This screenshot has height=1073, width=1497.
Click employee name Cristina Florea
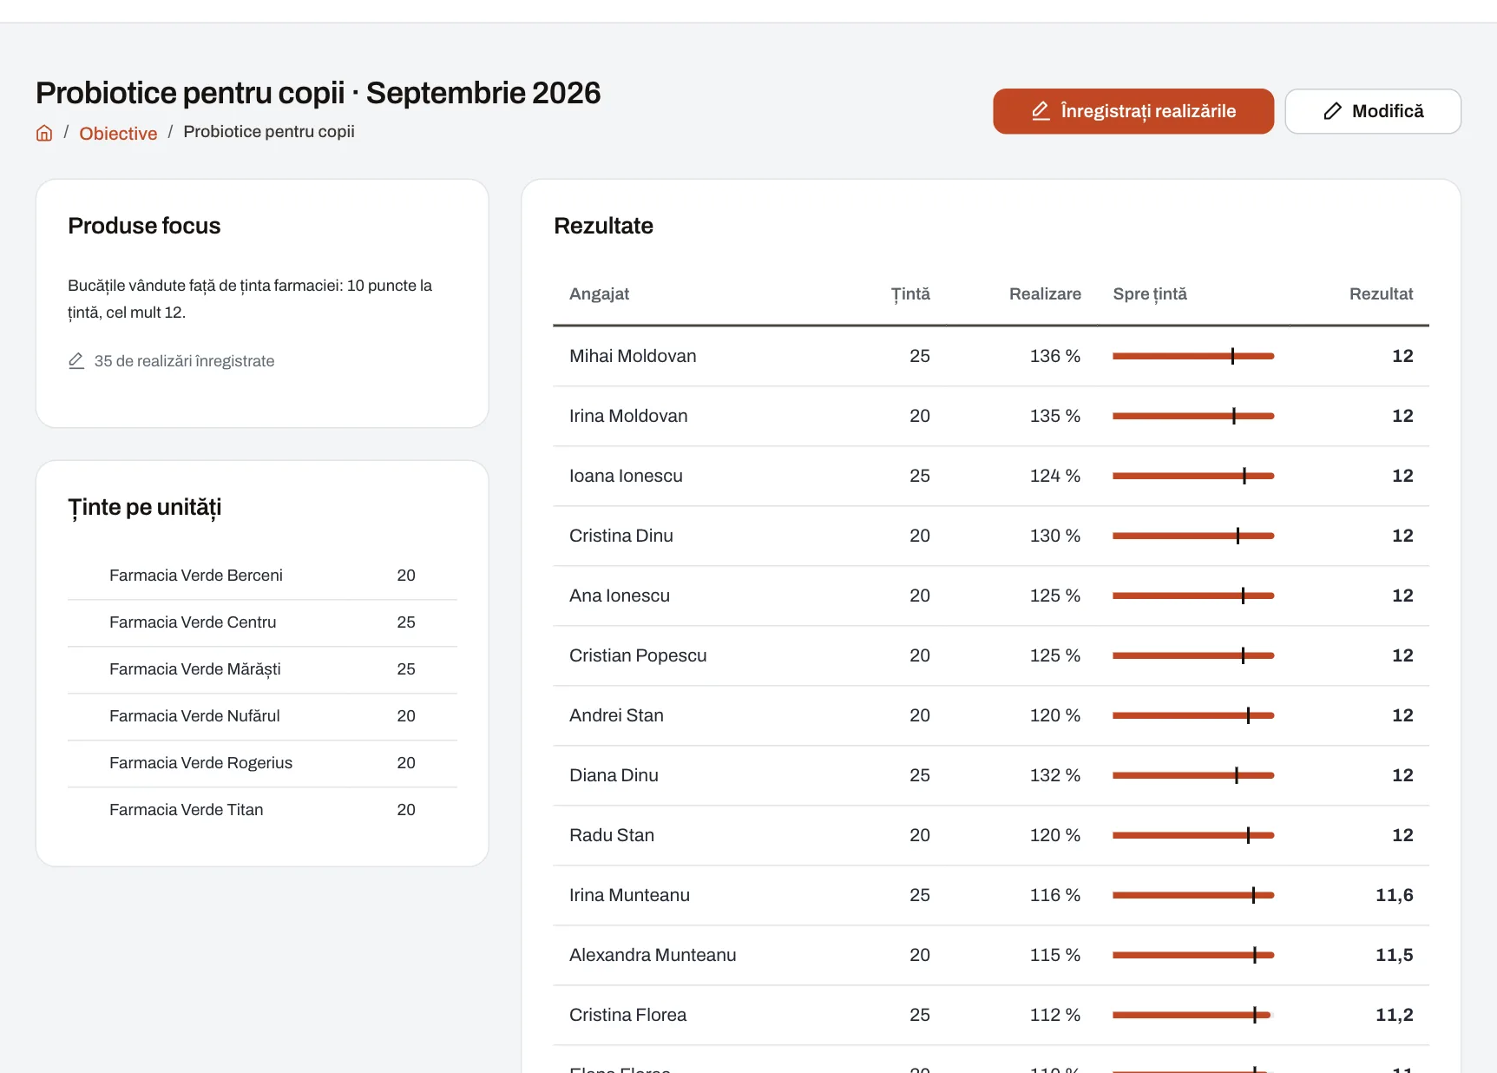click(627, 1015)
